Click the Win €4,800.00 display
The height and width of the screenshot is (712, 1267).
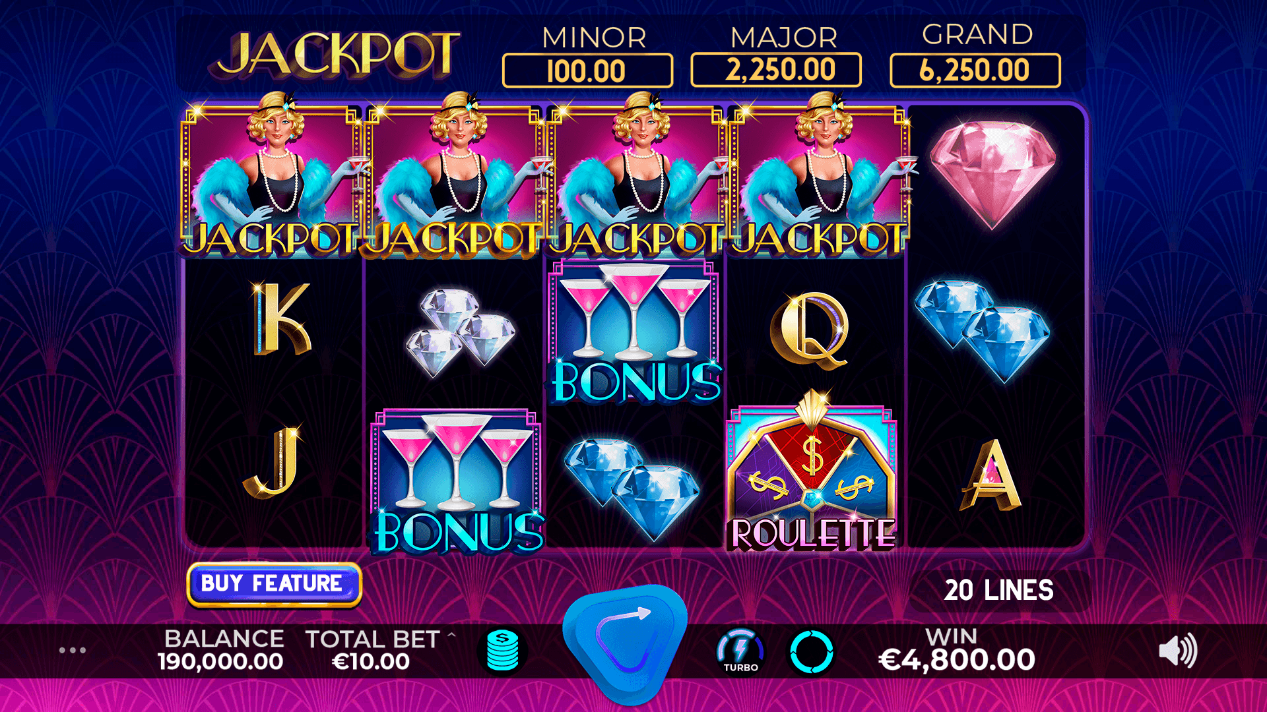point(956,649)
